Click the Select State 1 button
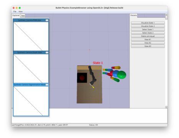The width and height of the screenshot is (179, 138). (148, 29)
